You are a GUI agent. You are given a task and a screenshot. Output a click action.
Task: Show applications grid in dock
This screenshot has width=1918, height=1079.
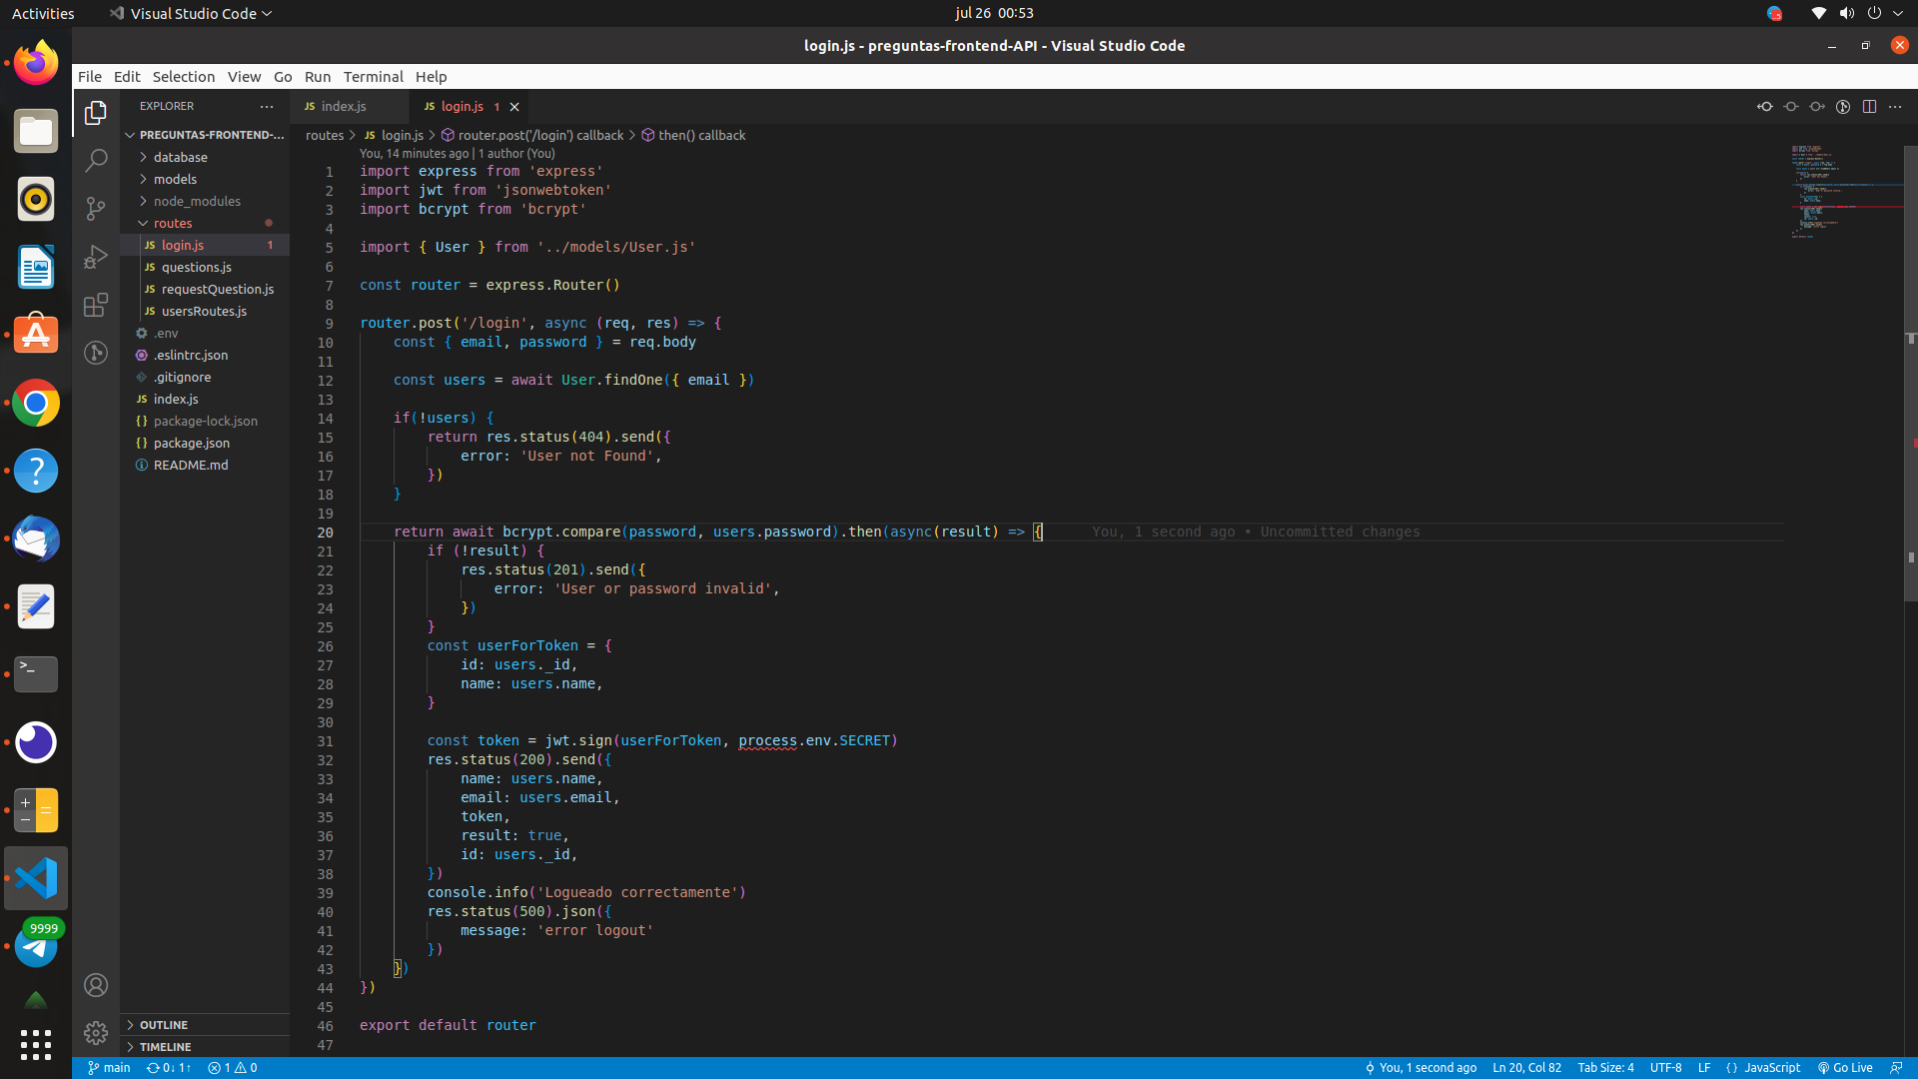[36, 1044]
